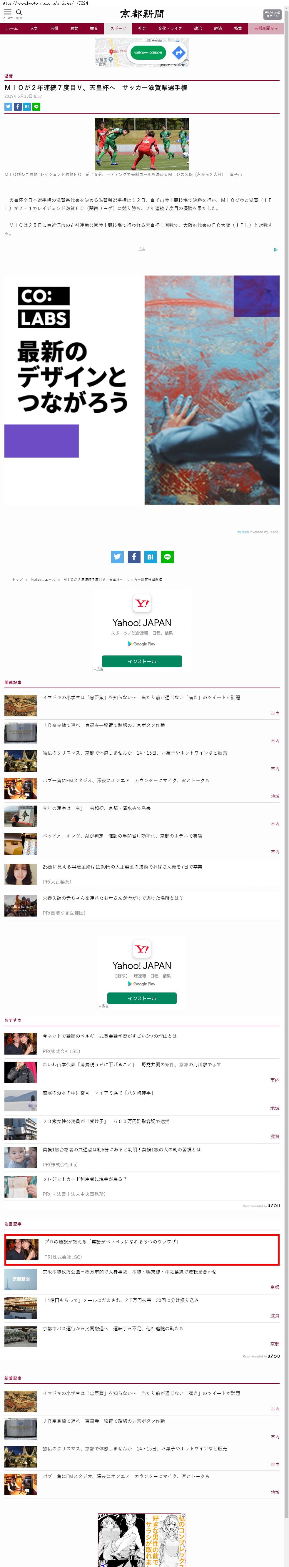The width and height of the screenshot is (289, 1567).
Task: Click large LINE share icon above breadcrumb
Action: [167, 557]
